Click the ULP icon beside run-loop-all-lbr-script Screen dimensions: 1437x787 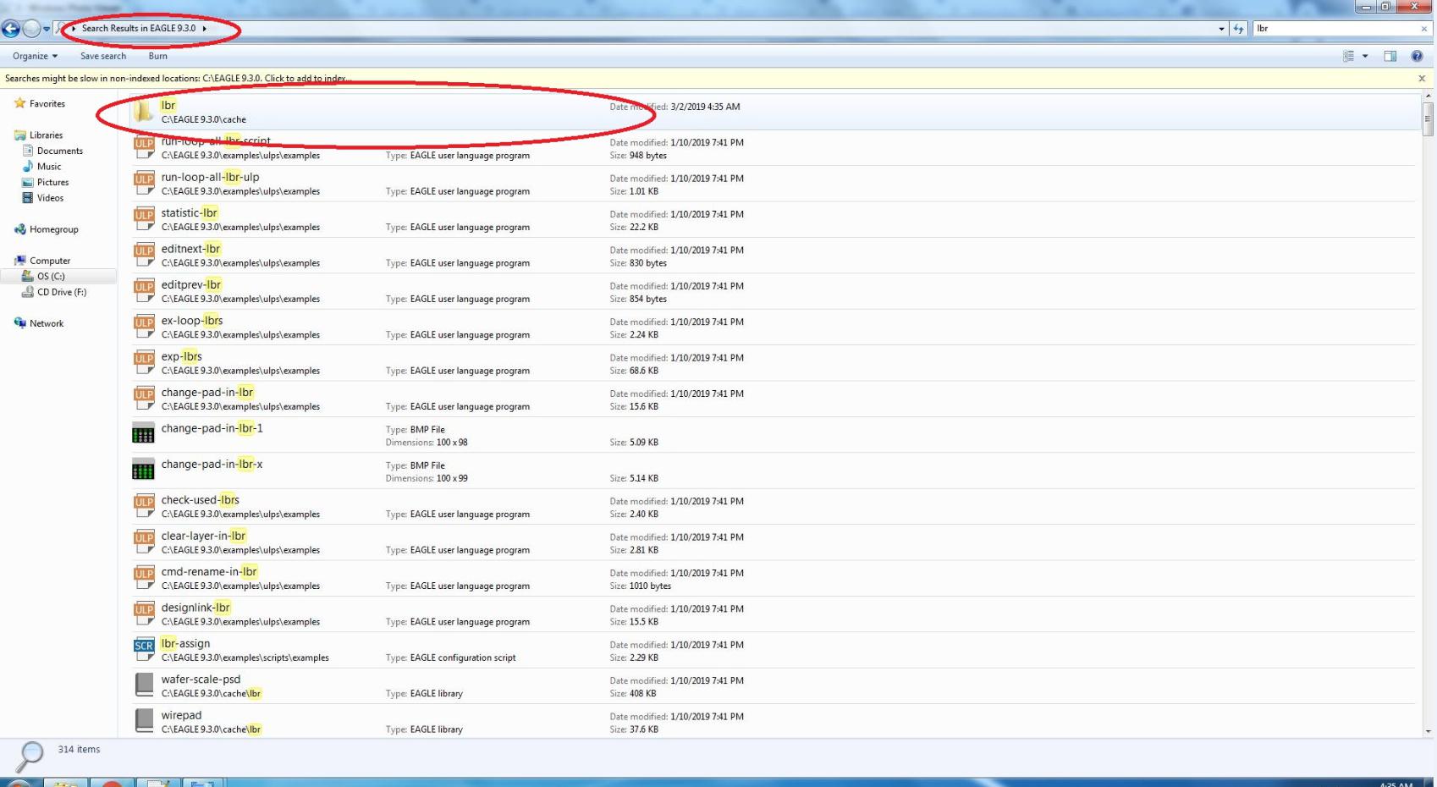pos(144,147)
